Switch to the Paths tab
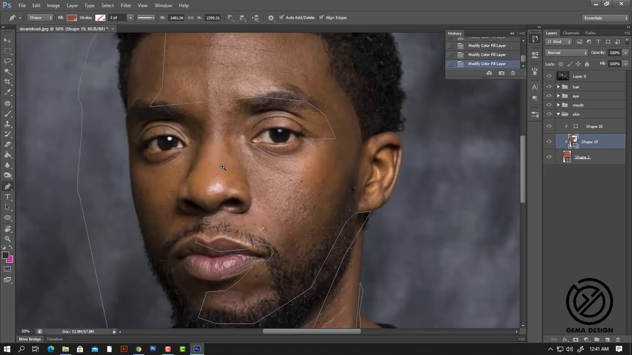Screen dimensions: 632x355 [590, 33]
